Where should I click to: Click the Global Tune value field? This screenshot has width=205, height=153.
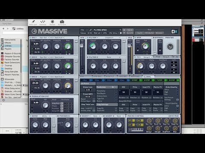click(x=88, y=90)
